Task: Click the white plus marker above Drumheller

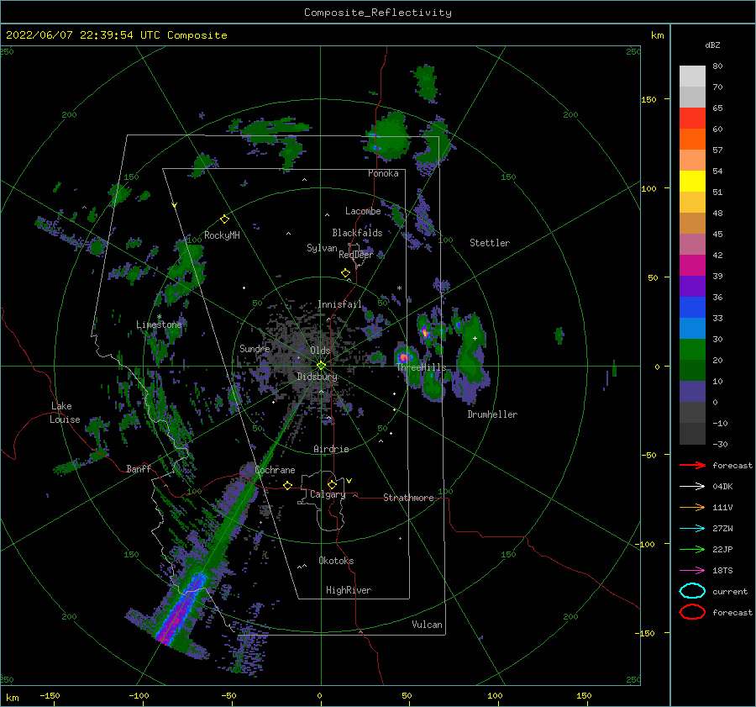Action: (x=475, y=338)
